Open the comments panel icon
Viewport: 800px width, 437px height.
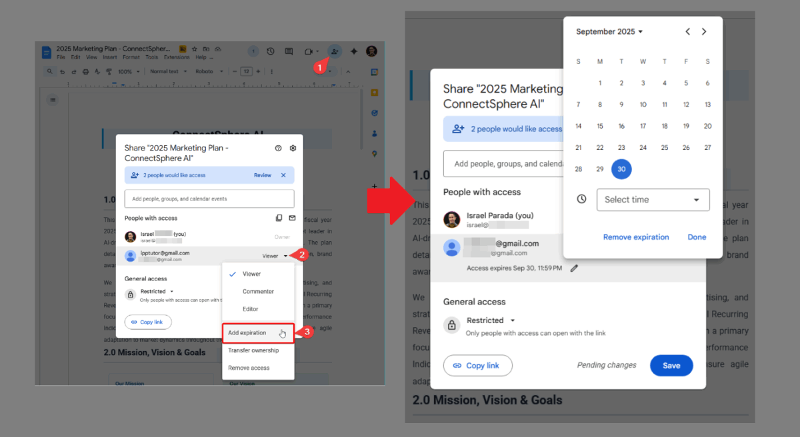pyautogui.click(x=288, y=51)
